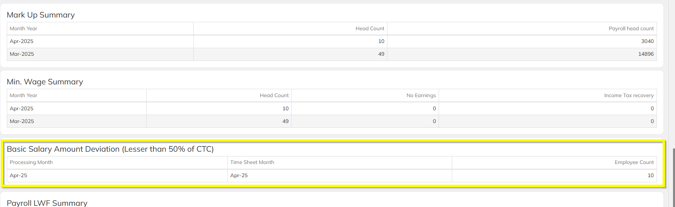Click the Income Tax recovery column header
Image resolution: width=675 pixels, height=207 pixels.
pos(629,96)
